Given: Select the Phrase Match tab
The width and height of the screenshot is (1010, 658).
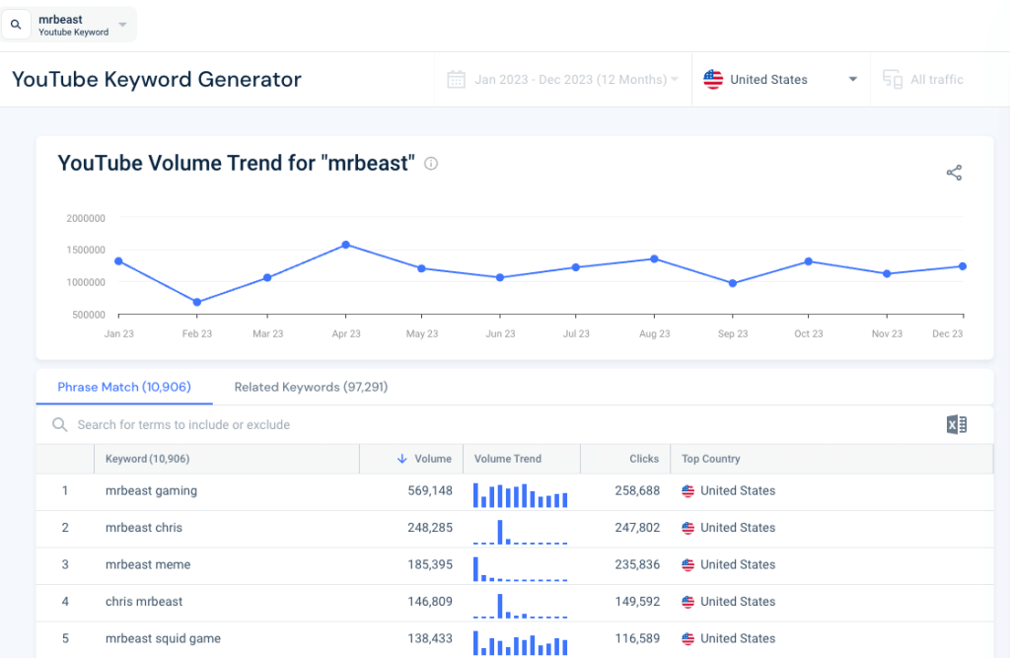Looking at the screenshot, I should tap(123, 387).
